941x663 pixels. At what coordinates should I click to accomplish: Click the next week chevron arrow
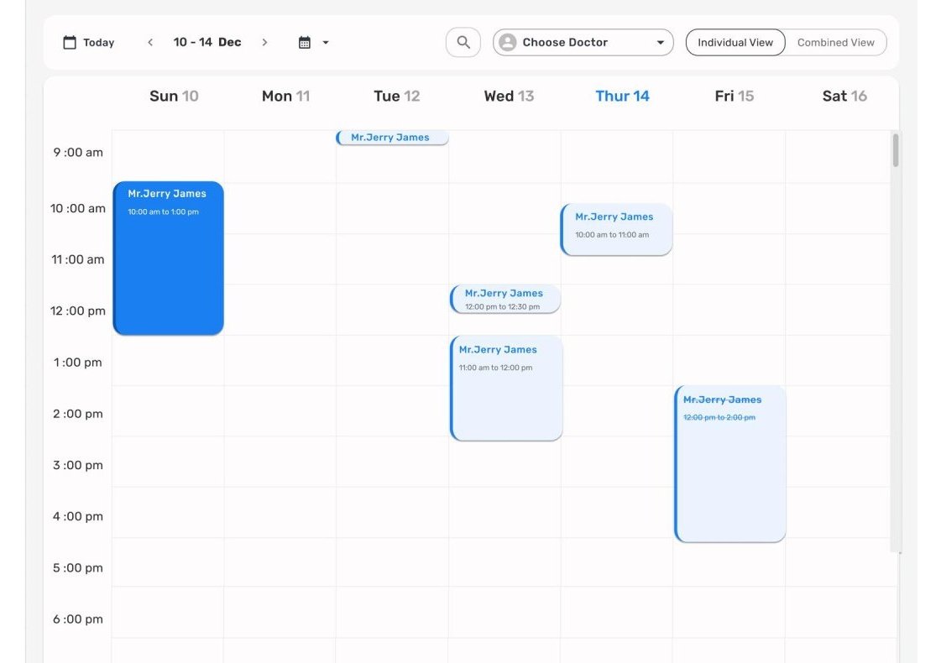[x=264, y=41]
